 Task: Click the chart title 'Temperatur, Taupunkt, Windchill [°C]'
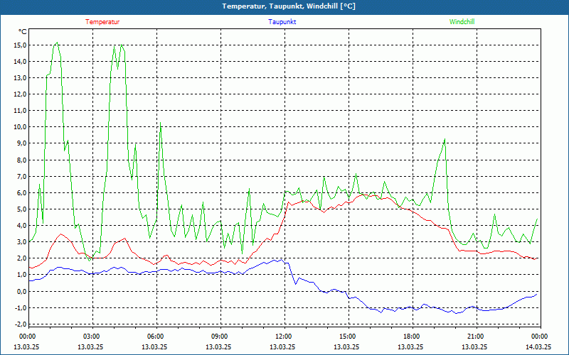289,6
